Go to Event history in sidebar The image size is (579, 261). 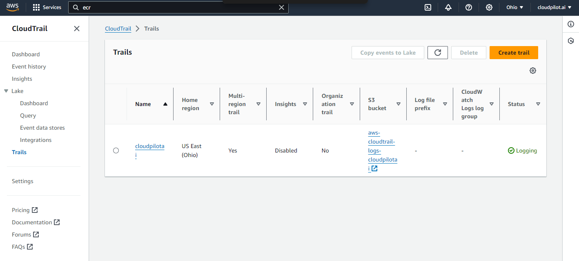pos(29,66)
